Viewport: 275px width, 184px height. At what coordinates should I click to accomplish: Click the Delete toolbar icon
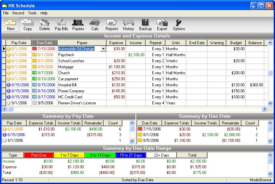45,25
